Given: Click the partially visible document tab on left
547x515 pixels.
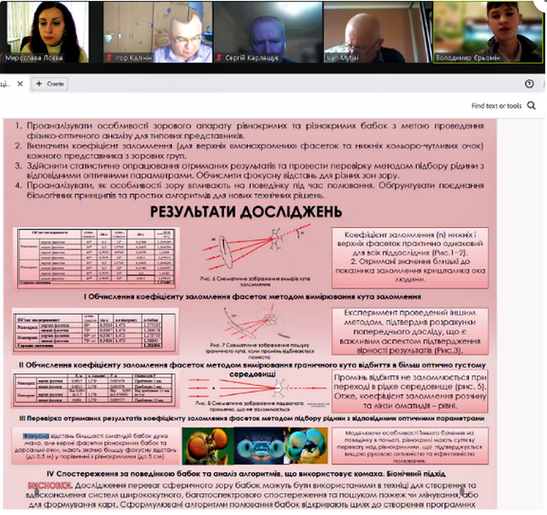Looking at the screenshot, I should pyautogui.click(x=7, y=84).
